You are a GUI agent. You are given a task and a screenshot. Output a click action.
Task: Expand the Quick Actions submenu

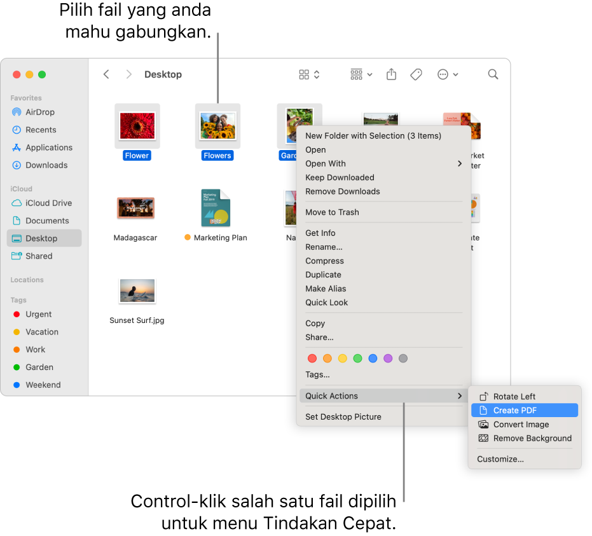pyautogui.click(x=383, y=396)
